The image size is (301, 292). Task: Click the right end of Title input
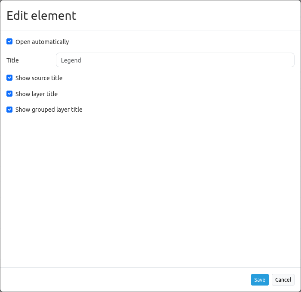(288, 60)
